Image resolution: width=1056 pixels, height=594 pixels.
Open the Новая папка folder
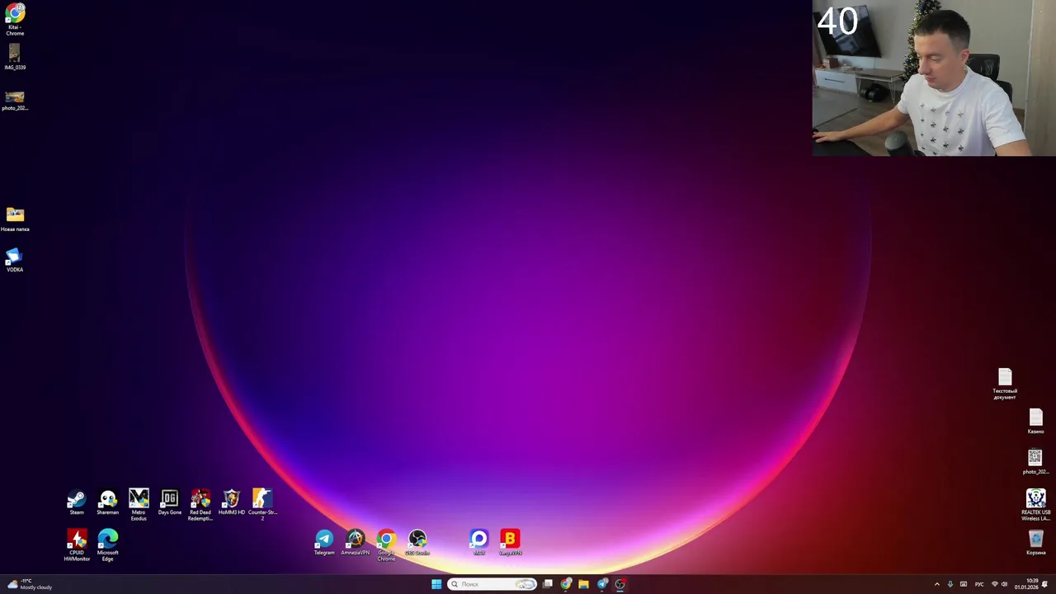tap(15, 219)
